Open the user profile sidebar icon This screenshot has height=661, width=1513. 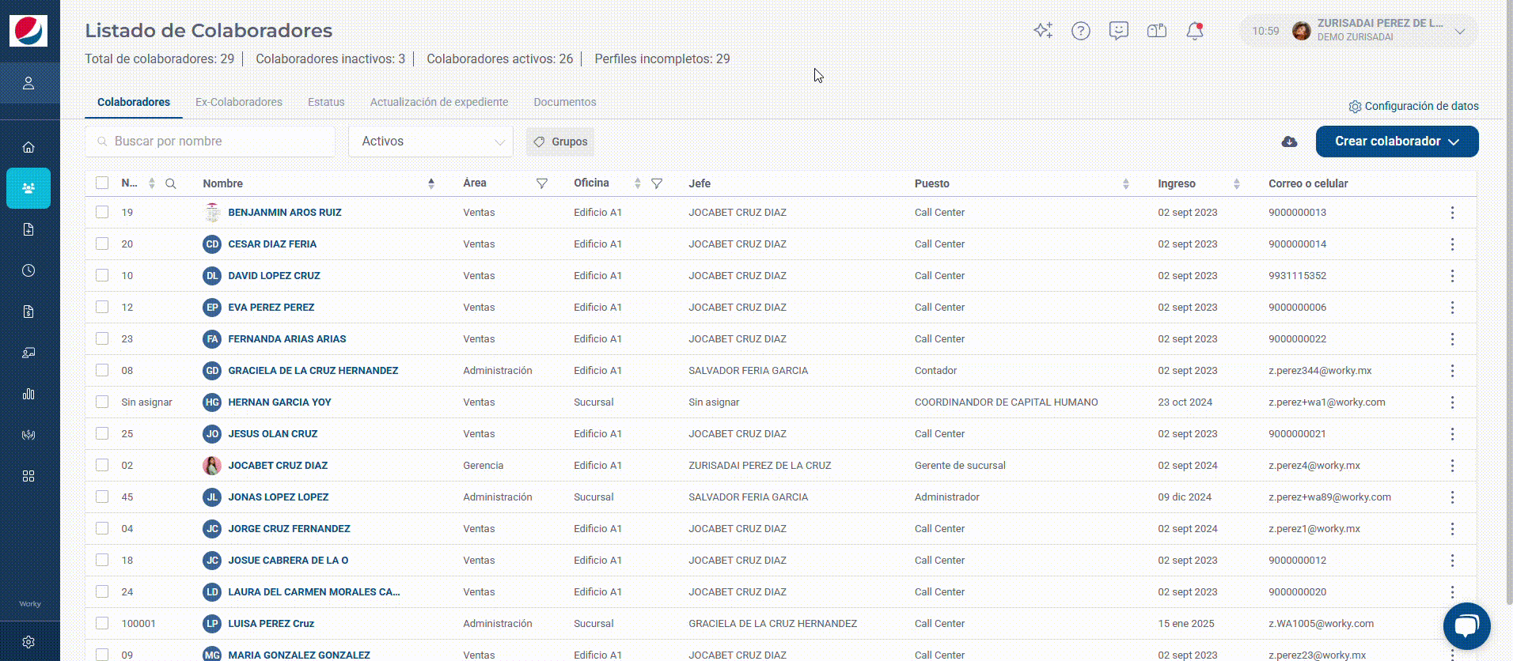coord(28,83)
